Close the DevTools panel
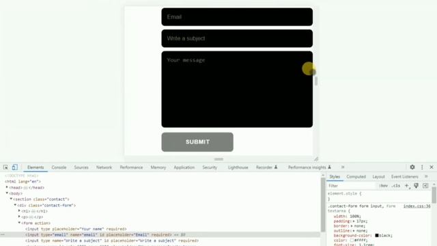 [432, 167]
